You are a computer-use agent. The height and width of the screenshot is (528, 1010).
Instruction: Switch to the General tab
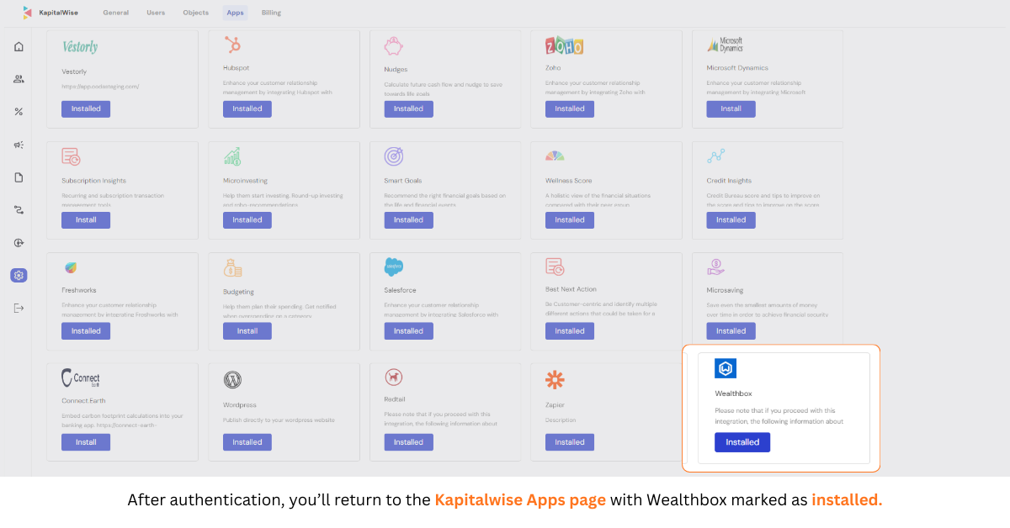(x=116, y=13)
